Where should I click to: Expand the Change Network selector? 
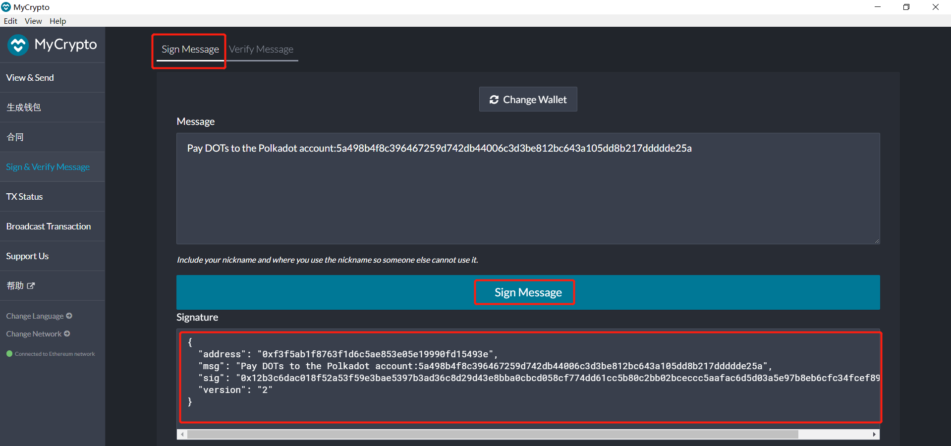(34, 334)
